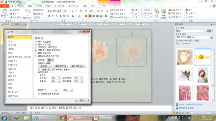The width and height of the screenshot is (216, 121).
Task: Click the Paste icon in clipboard group
Action: (x=5, y=12)
